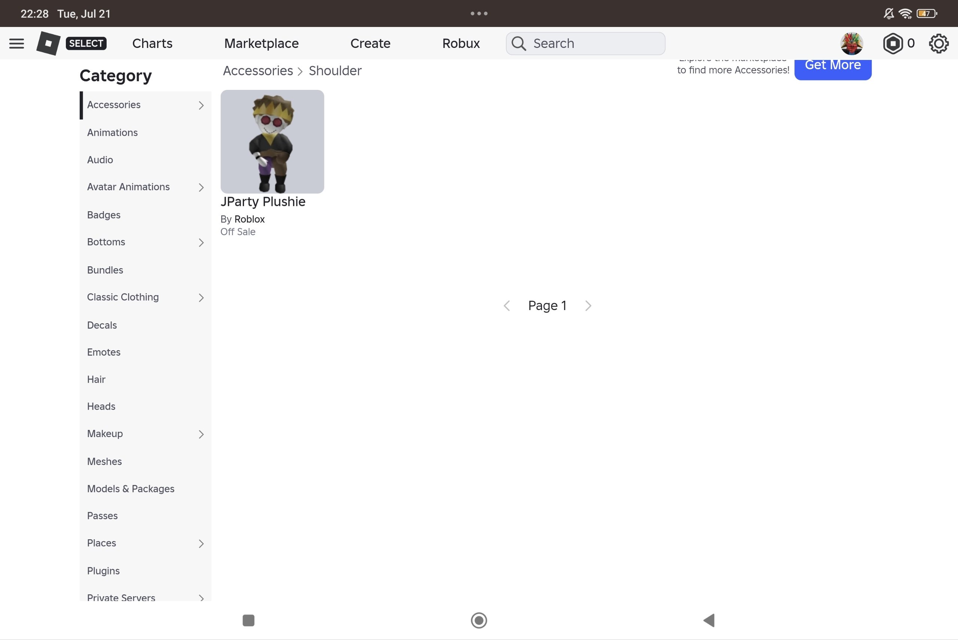
Task: Tap the Android recent apps square
Action: (248, 620)
